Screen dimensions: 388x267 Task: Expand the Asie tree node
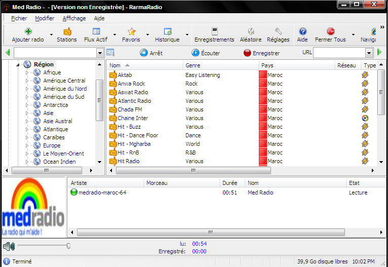pos(27,113)
